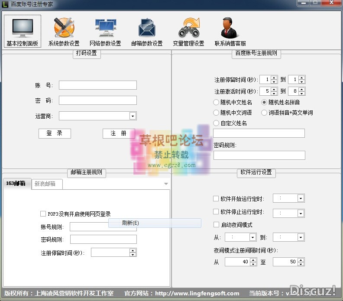Open 变量管理设置 binoculars icon
Viewport: 343px width, 301px height.
pyautogui.click(x=188, y=31)
